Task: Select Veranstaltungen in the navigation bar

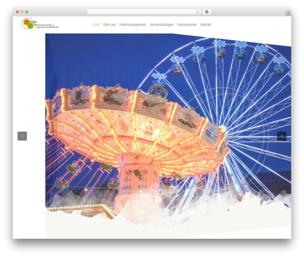Action: (x=162, y=25)
